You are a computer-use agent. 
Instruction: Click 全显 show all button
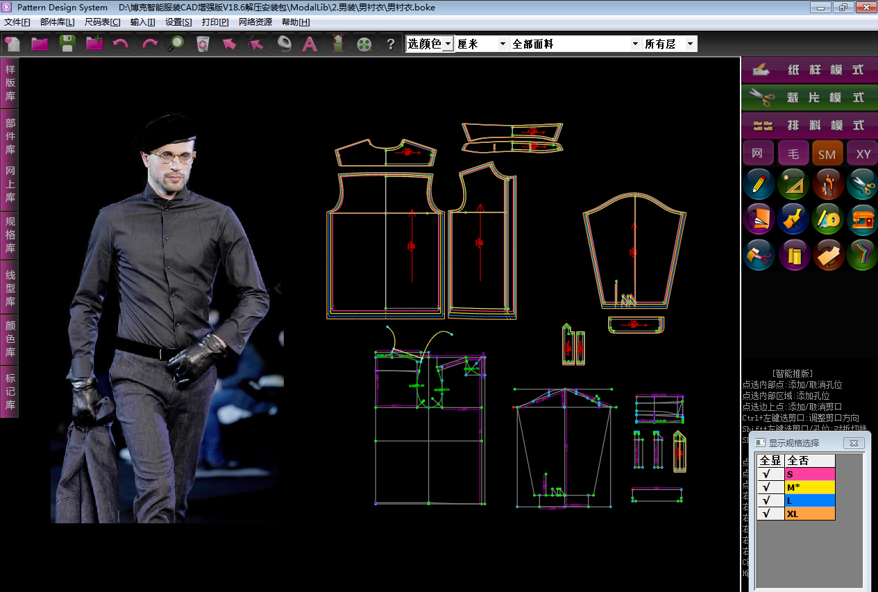pyautogui.click(x=770, y=460)
